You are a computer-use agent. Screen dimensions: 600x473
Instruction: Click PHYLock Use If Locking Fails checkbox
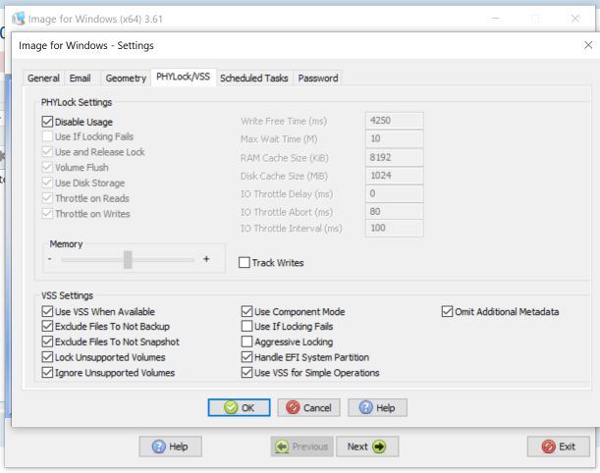[47, 136]
